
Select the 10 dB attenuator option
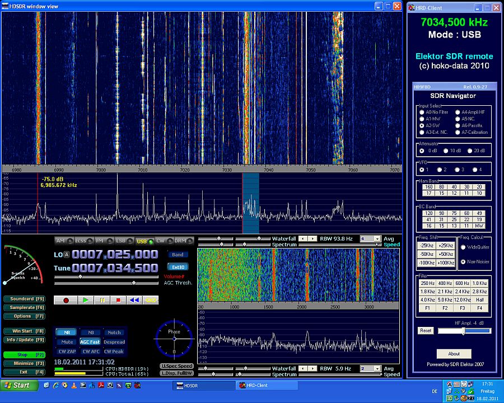[446, 151]
